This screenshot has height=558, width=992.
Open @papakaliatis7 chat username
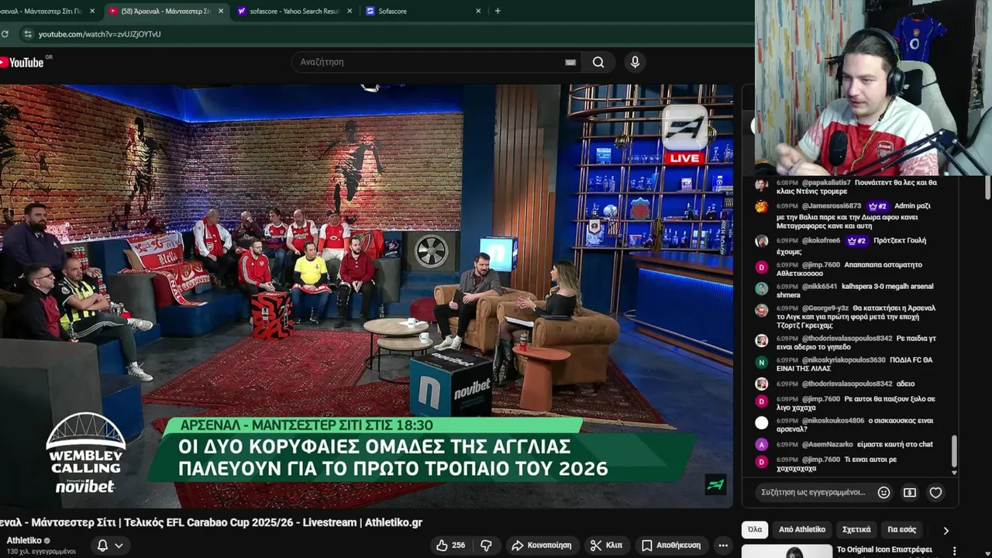click(826, 183)
